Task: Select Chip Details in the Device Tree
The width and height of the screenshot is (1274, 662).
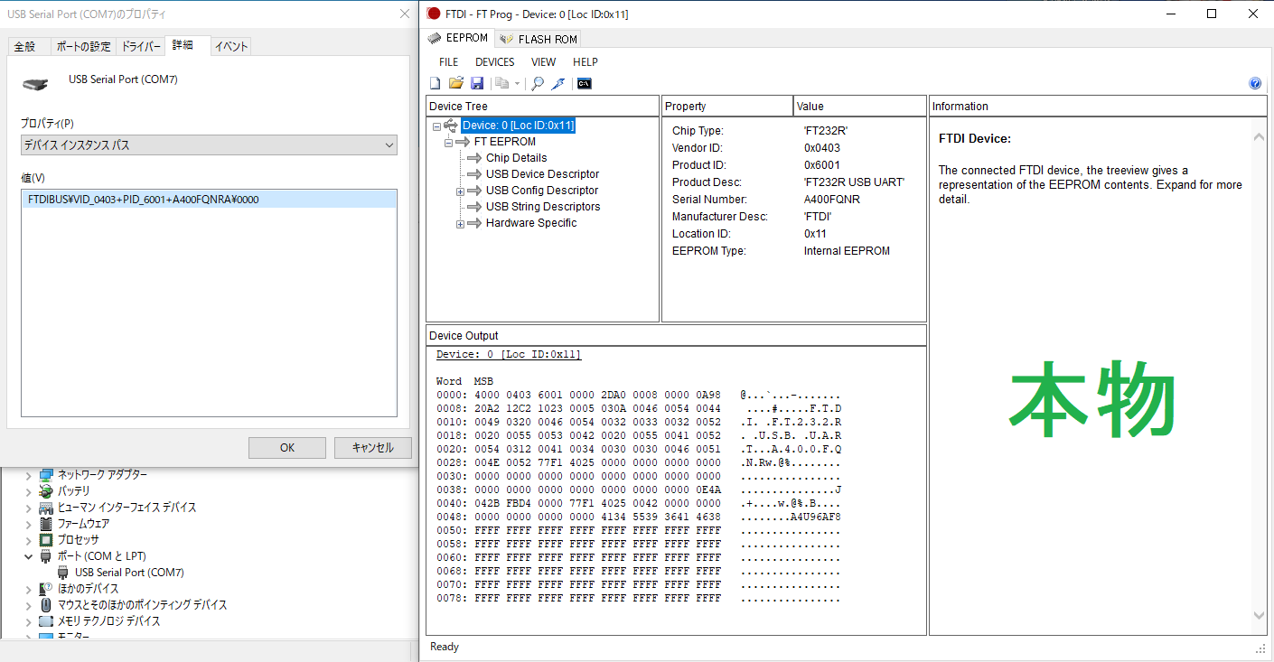Action: coord(516,158)
